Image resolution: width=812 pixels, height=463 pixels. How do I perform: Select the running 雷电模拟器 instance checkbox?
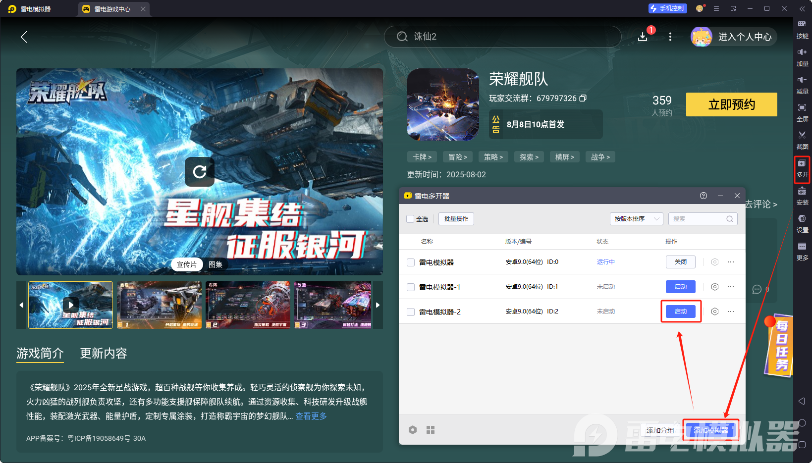(x=411, y=261)
